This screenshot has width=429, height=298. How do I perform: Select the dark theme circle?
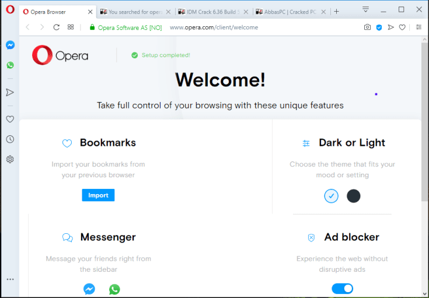point(354,196)
